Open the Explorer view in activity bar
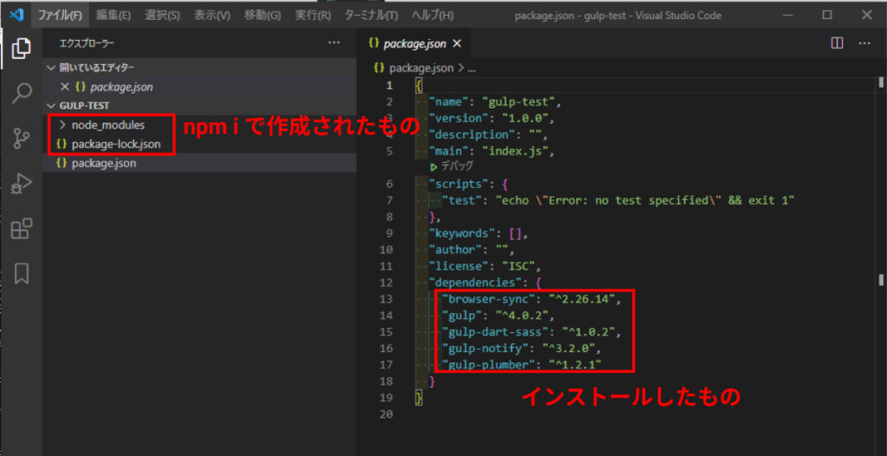887x456 pixels. 21,49
